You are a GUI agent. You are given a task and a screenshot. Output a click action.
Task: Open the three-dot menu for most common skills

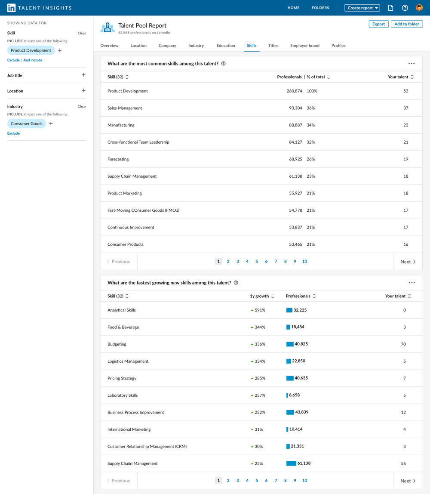click(412, 64)
